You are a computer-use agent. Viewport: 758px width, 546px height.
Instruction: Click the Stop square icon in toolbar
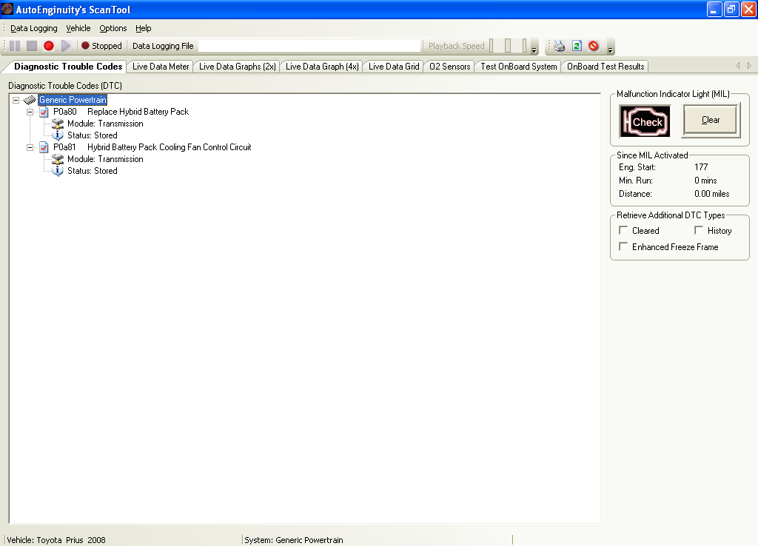(32, 46)
